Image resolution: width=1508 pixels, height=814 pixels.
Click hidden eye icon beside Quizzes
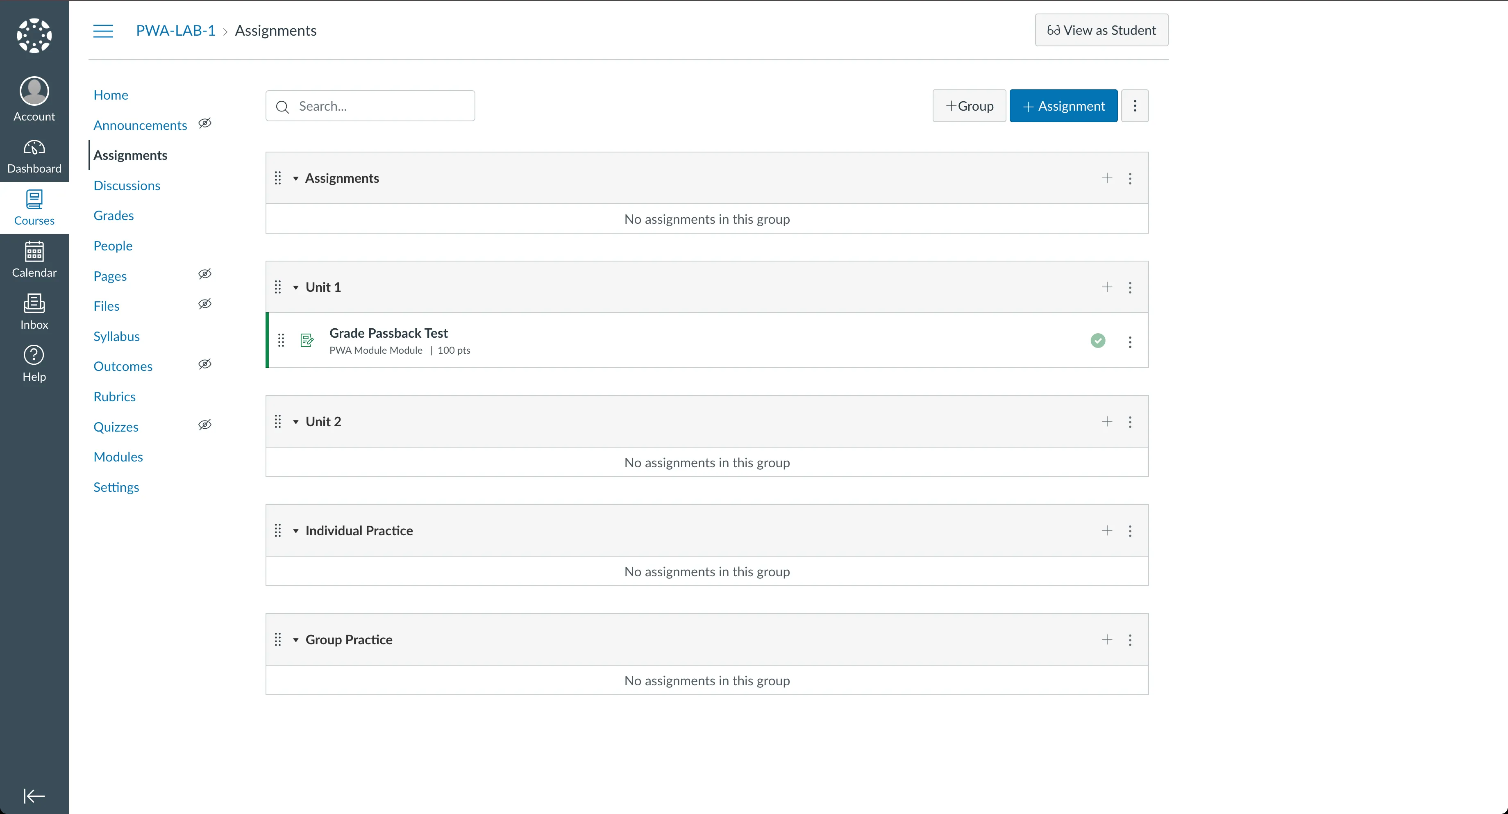click(x=204, y=425)
